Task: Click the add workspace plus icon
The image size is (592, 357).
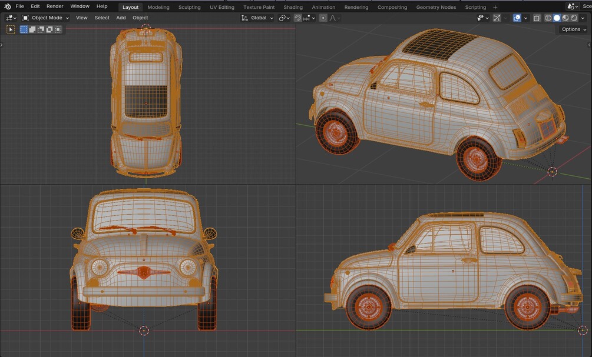Action: 495,7
